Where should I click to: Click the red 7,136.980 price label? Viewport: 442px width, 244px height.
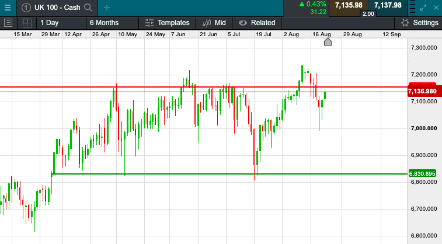click(x=422, y=91)
